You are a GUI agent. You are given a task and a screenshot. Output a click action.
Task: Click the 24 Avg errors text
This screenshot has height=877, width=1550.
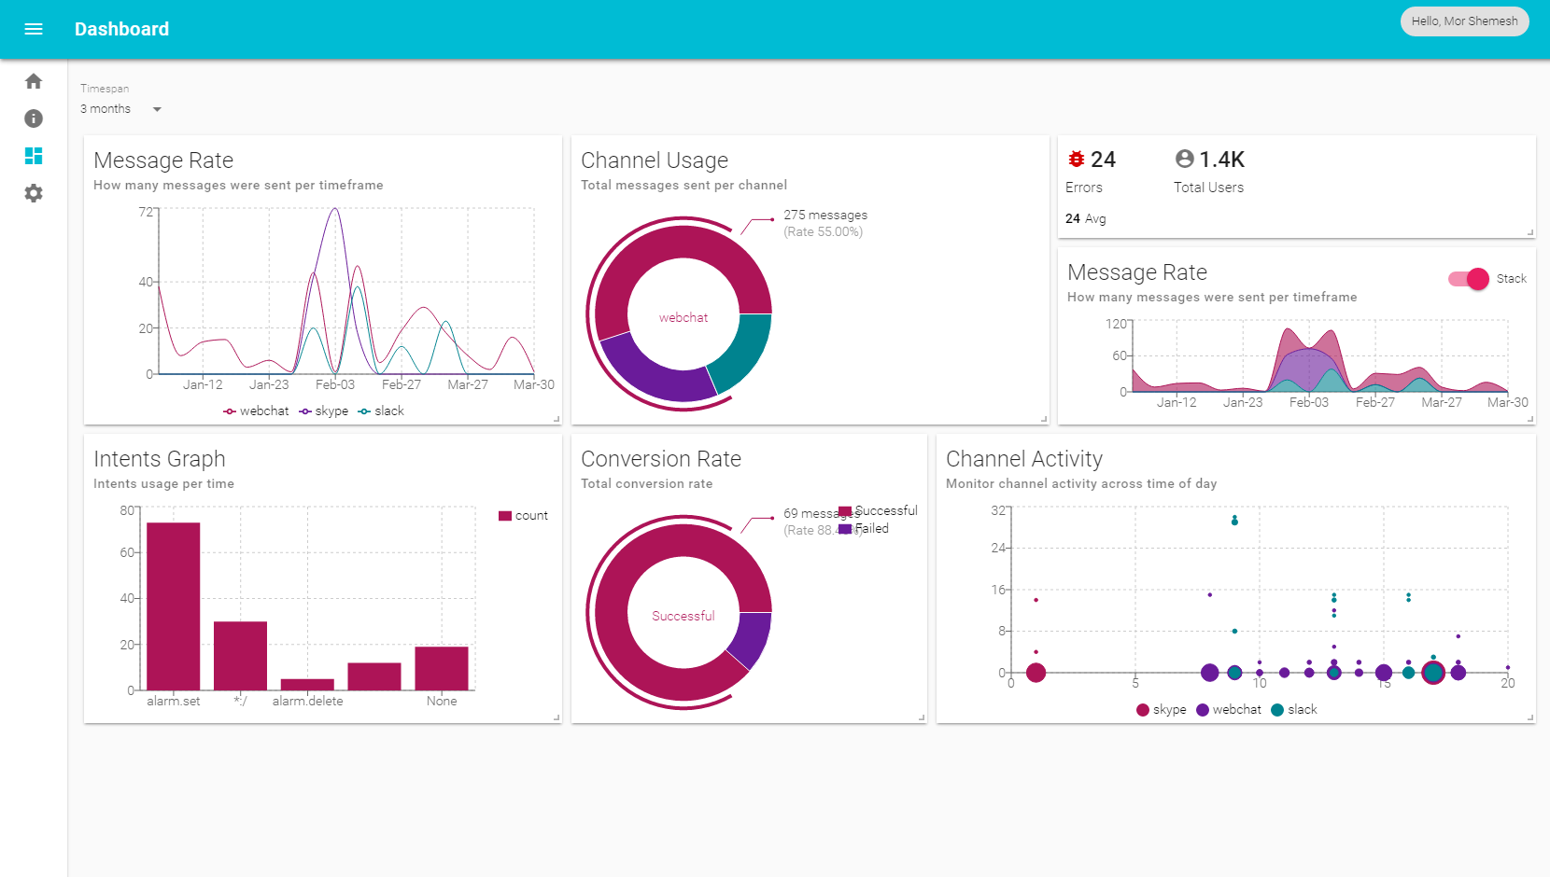pyautogui.click(x=1085, y=219)
